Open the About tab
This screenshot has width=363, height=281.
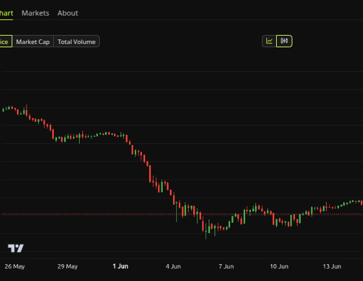[x=68, y=13]
